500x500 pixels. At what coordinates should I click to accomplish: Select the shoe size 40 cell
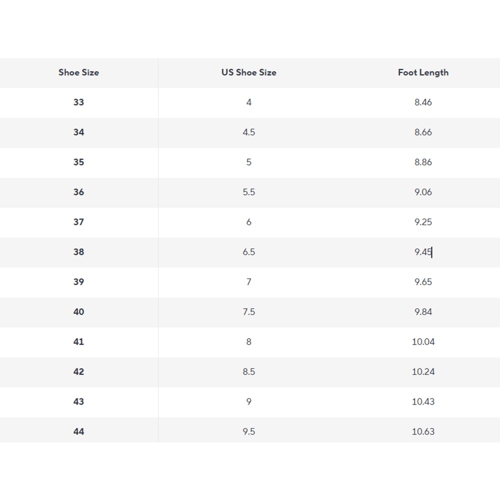[x=78, y=312]
